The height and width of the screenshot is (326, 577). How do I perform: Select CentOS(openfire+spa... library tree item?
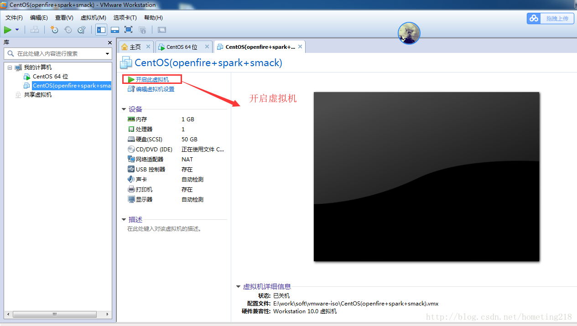click(x=72, y=86)
